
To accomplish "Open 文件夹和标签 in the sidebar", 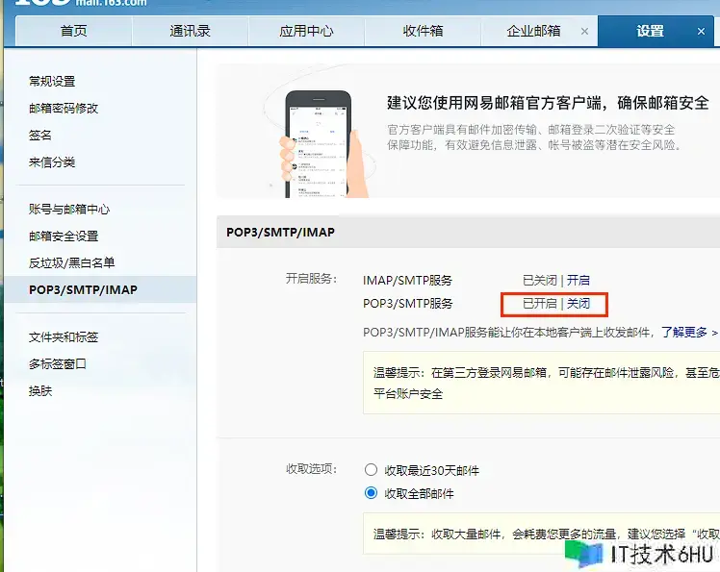I will pyautogui.click(x=64, y=337).
